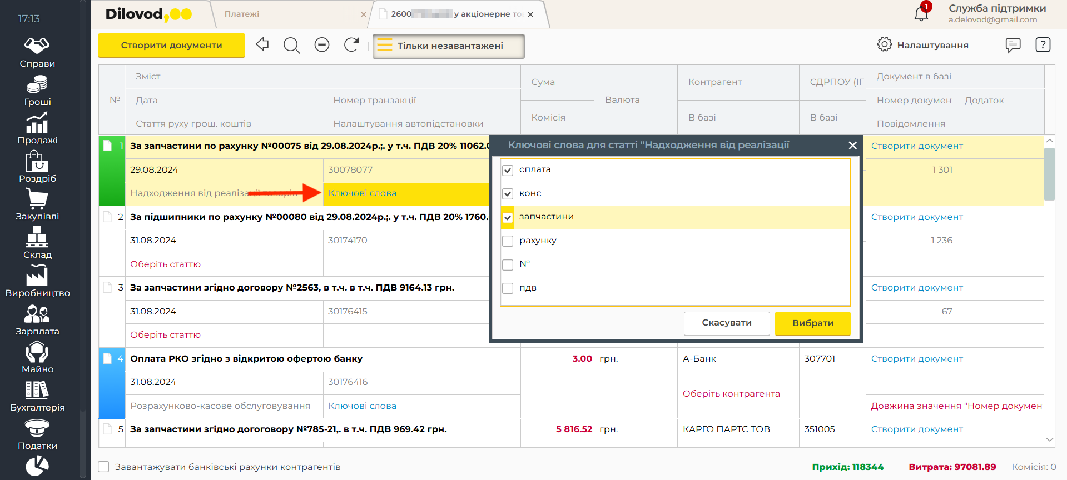
Task: Check the 'рахунку' keyword checkbox
Action: pyautogui.click(x=508, y=241)
